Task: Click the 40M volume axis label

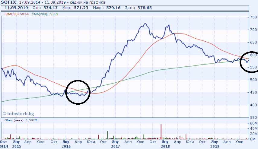Action: tap(253, 128)
